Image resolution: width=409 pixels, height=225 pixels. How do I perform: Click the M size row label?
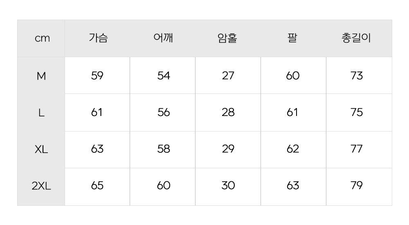(x=41, y=76)
